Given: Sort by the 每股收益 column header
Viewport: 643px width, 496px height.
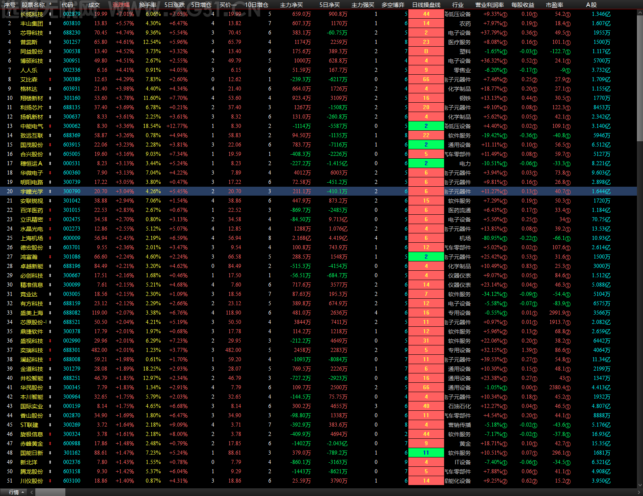Looking at the screenshot, I should coord(523,5).
